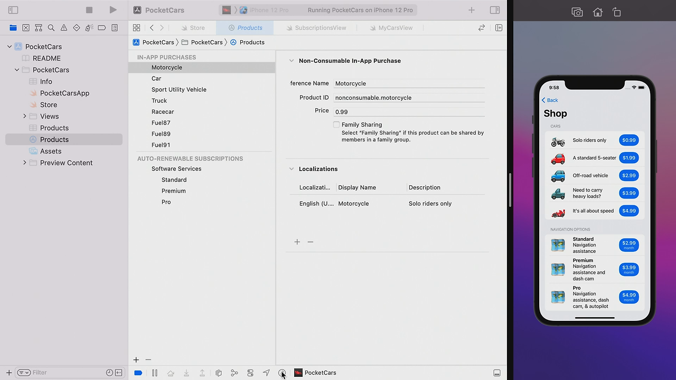This screenshot has width=676, height=380.
Task: Click the Step Into debug icon
Action: click(186, 373)
